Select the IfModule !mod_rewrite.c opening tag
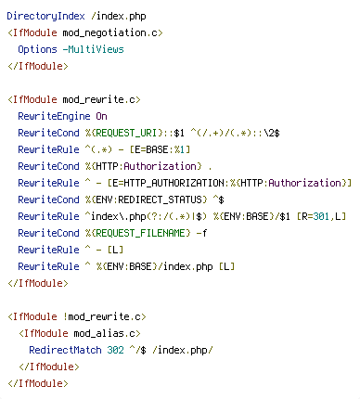The width and height of the screenshot is (360, 399). coord(77,316)
